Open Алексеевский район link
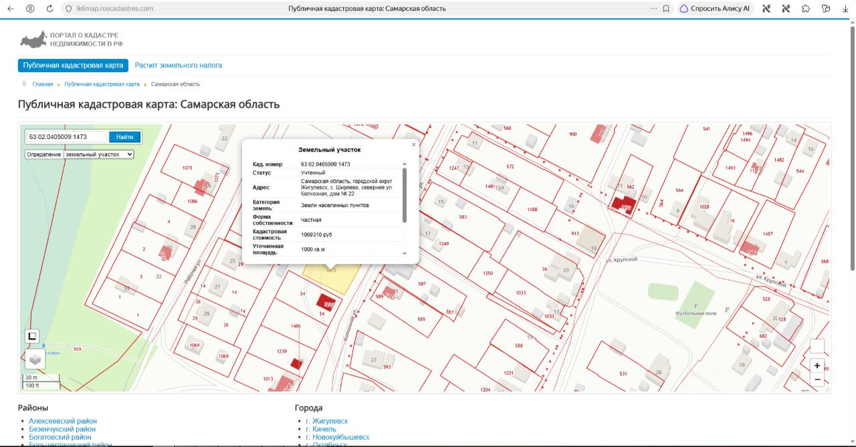Viewport: 856px width, 447px height. click(x=63, y=421)
